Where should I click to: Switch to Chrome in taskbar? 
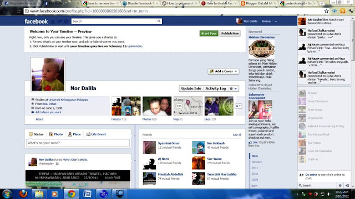[71, 194]
